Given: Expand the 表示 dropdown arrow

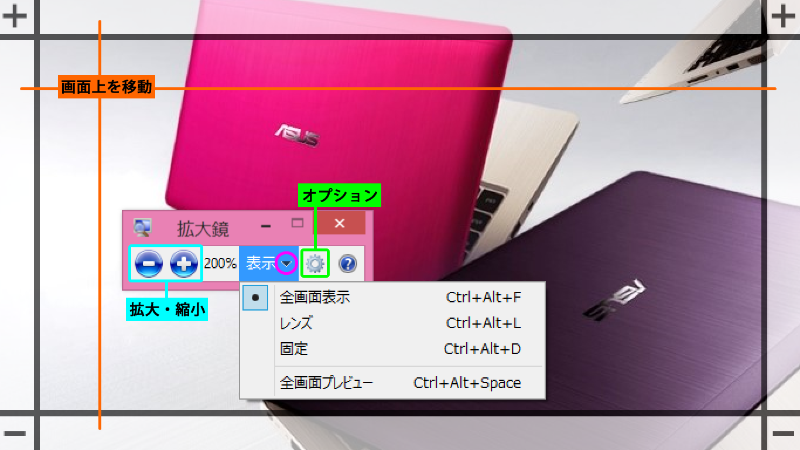Looking at the screenshot, I should coord(286,264).
